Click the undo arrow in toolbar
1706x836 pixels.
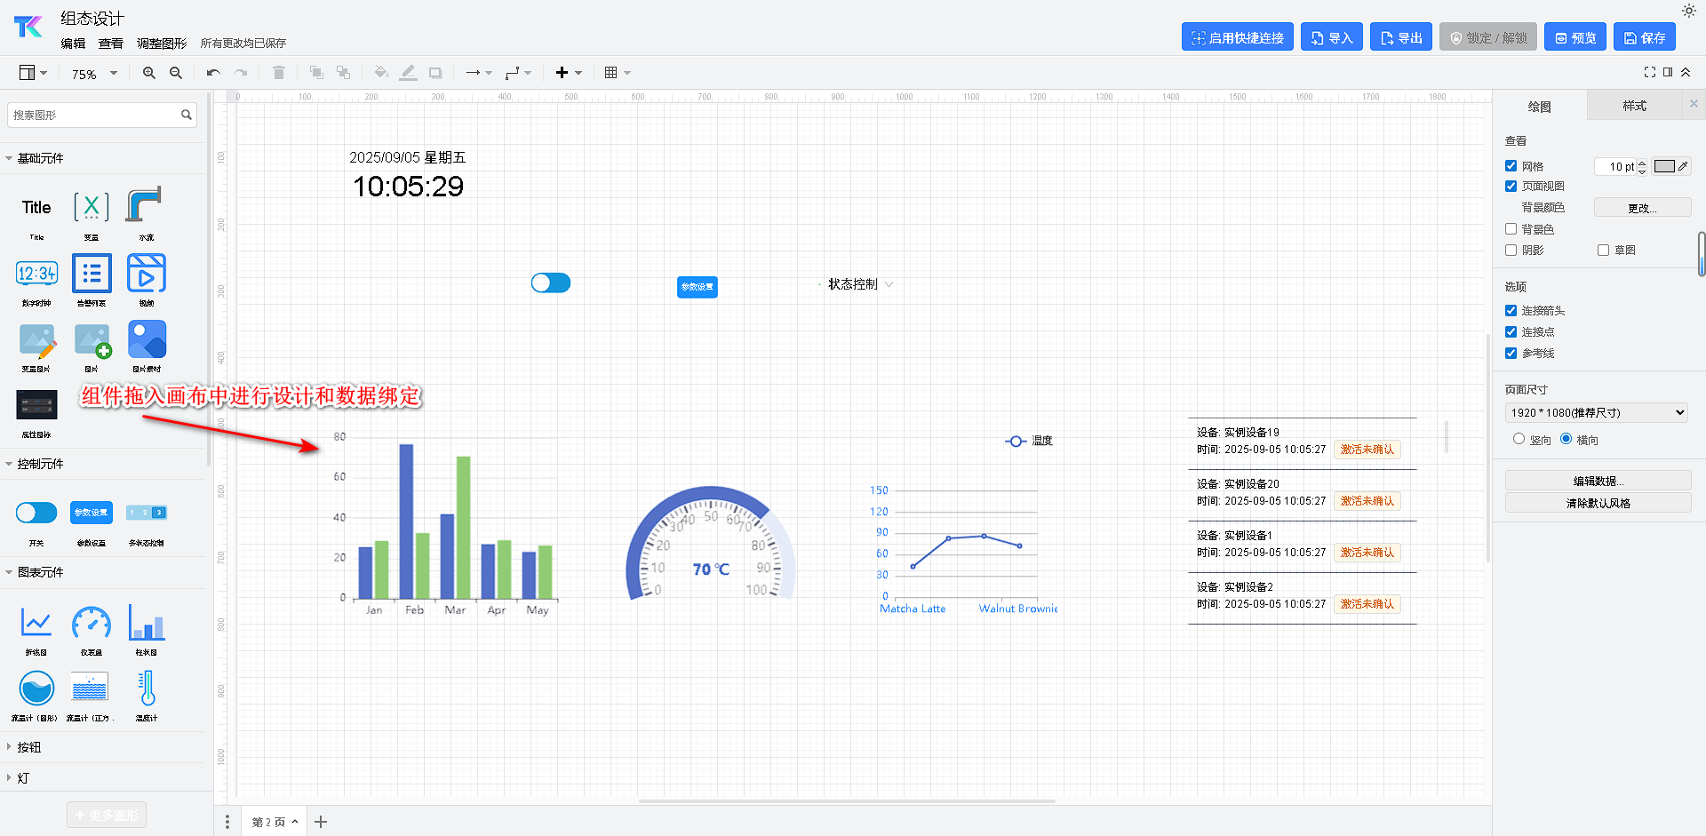213,73
